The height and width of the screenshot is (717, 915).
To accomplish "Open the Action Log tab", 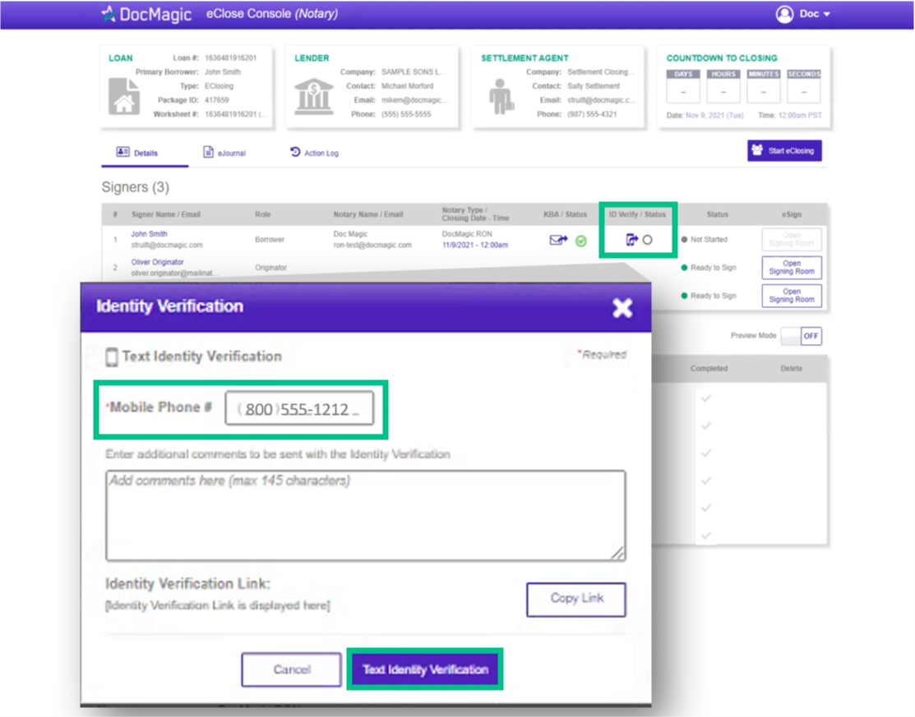I will tap(314, 153).
